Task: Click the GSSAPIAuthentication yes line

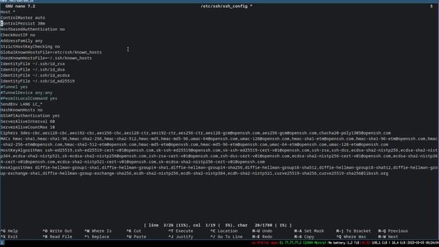Action: tap(30, 116)
